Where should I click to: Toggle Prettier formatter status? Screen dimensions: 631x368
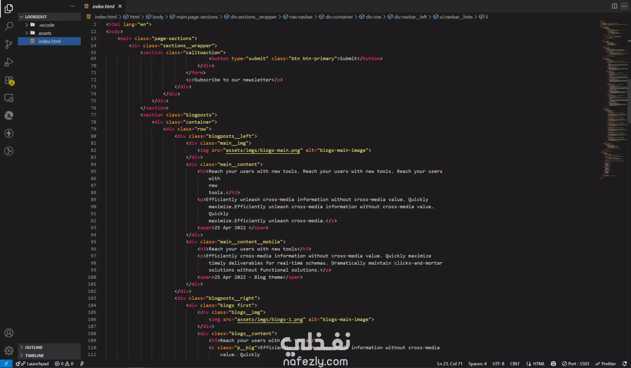(605, 364)
